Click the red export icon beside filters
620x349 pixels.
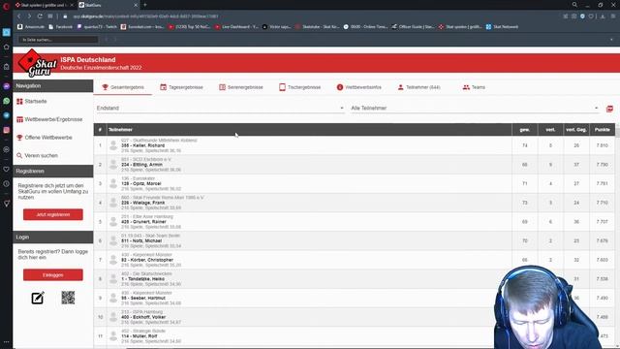[x=609, y=109]
